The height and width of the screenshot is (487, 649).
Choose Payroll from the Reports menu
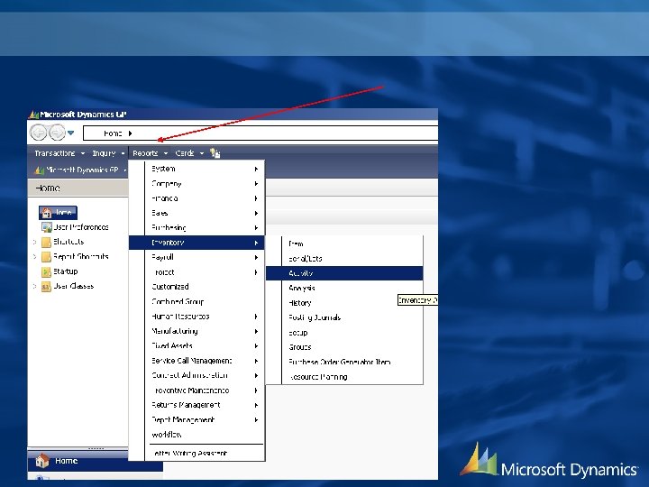point(197,257)
